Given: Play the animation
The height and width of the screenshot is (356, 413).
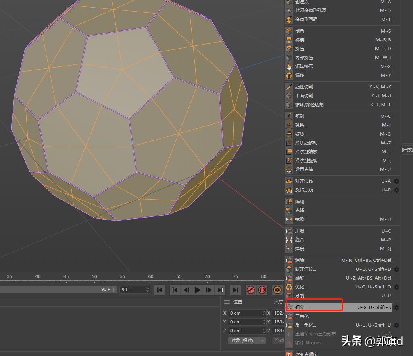Looking at the screenshot, I should [x=197, y=290].
